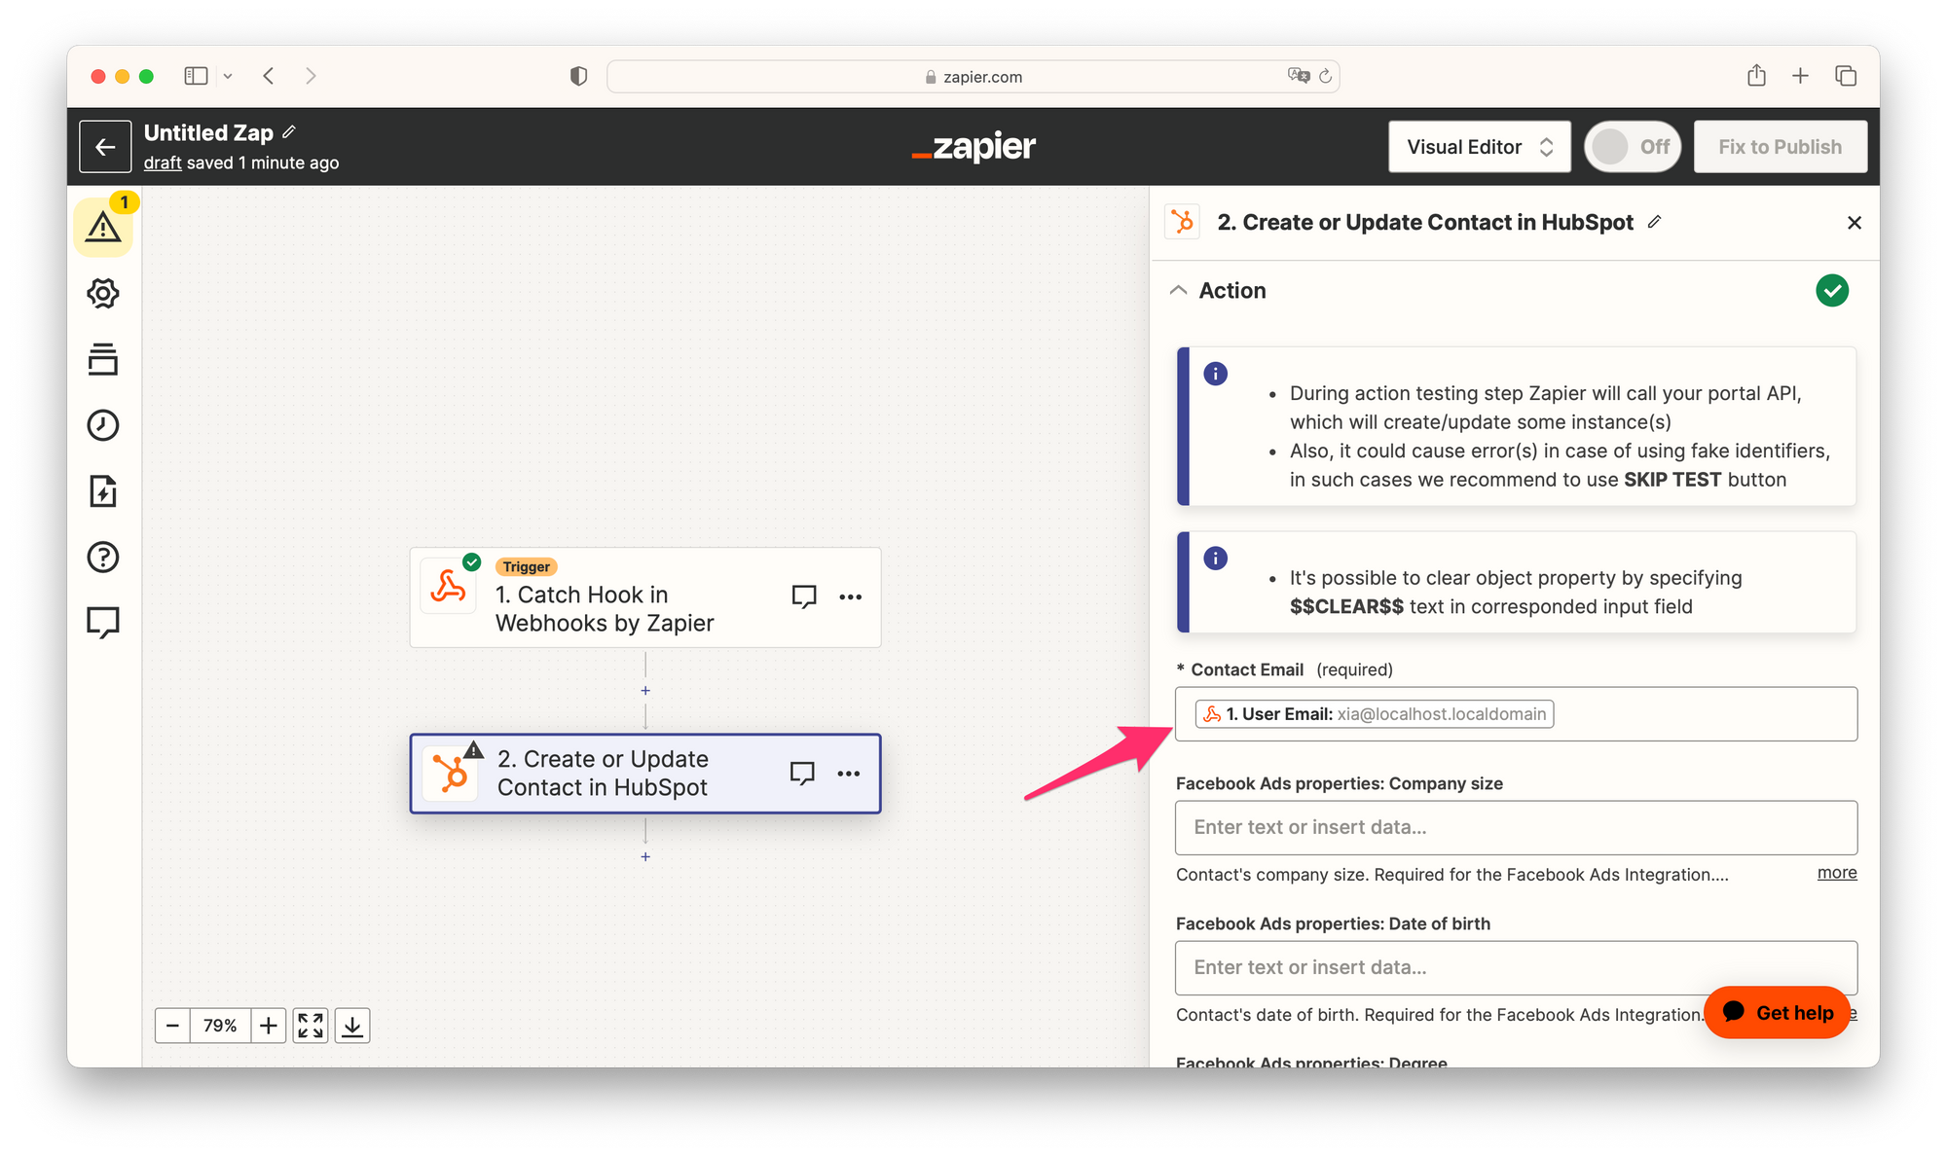Click 'saved 1 minute ago' text

[263, 163]
